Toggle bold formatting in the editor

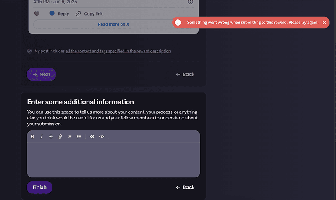point(32,137)
